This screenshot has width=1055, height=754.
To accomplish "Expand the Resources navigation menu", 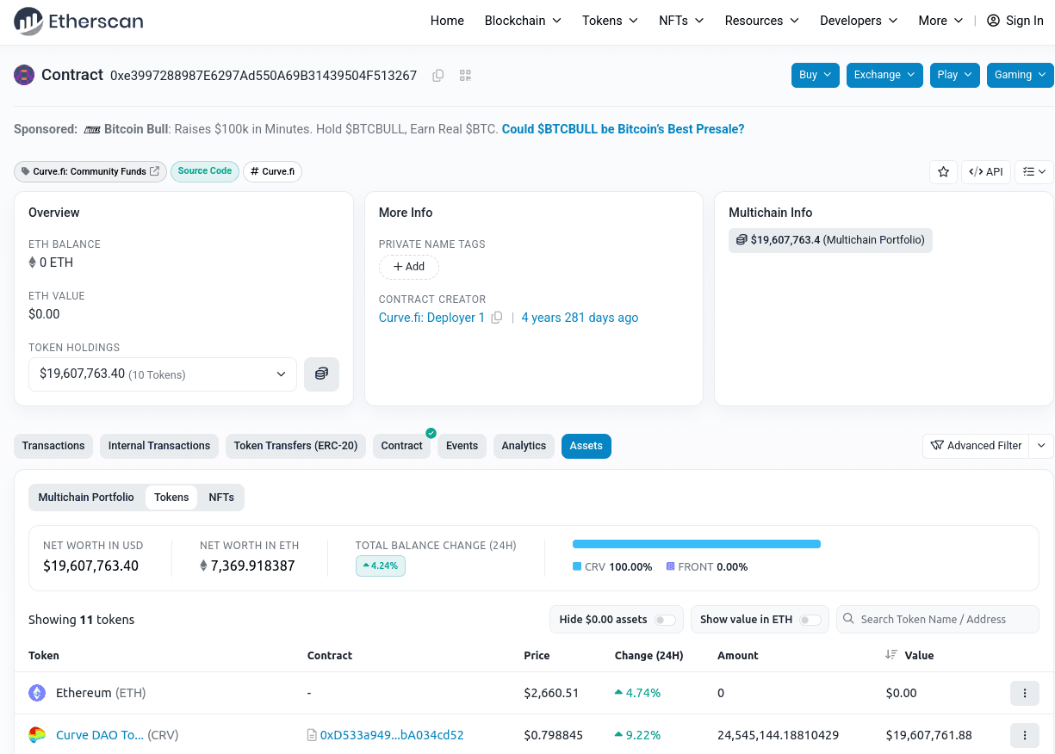I will [x=762, y=21].
